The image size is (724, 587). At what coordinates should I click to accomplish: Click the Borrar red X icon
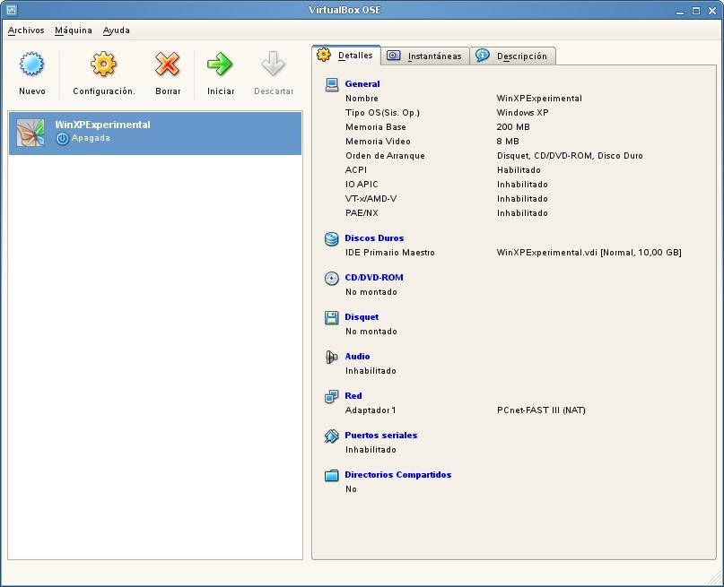(167, 64)
